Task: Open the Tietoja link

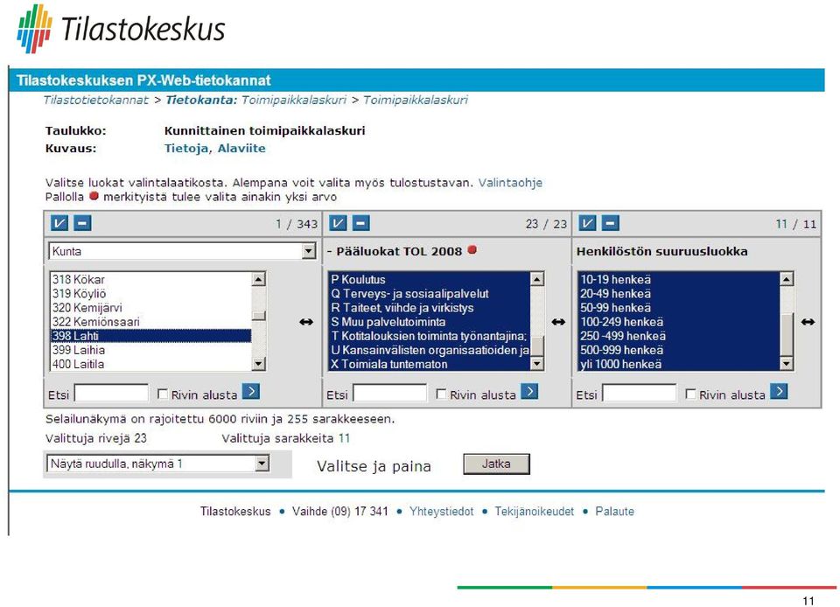Action: pos(185,149)
